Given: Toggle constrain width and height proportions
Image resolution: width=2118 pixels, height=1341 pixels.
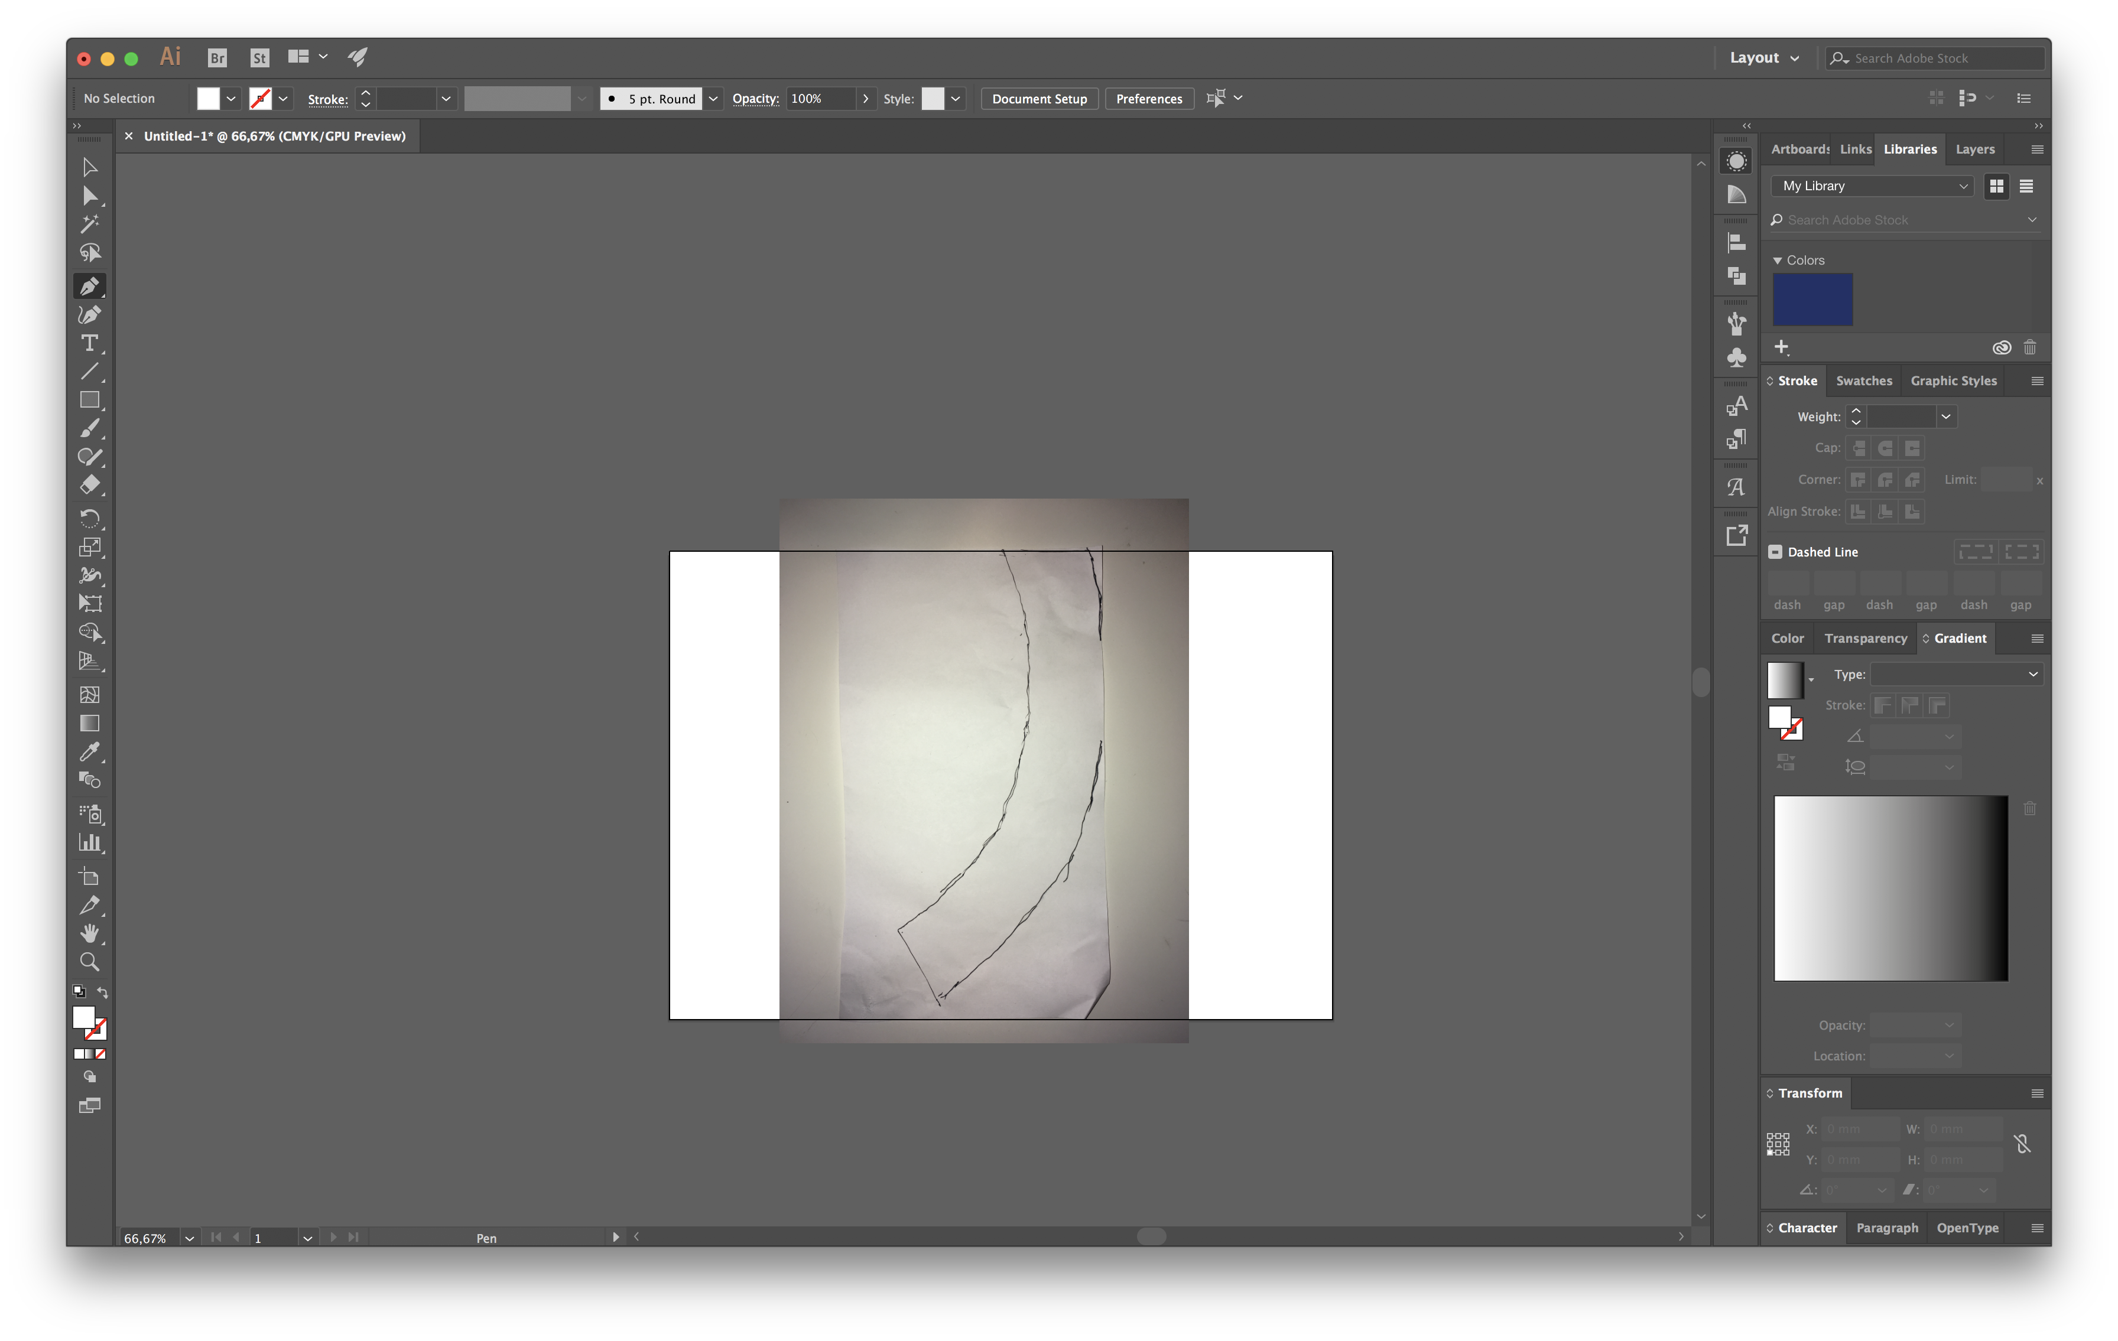Looking at the screenshot, I should 2022,1144.
